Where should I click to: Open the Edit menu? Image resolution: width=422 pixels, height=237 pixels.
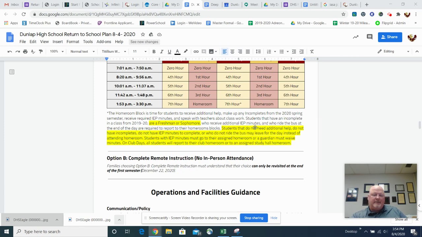[33, 42]
